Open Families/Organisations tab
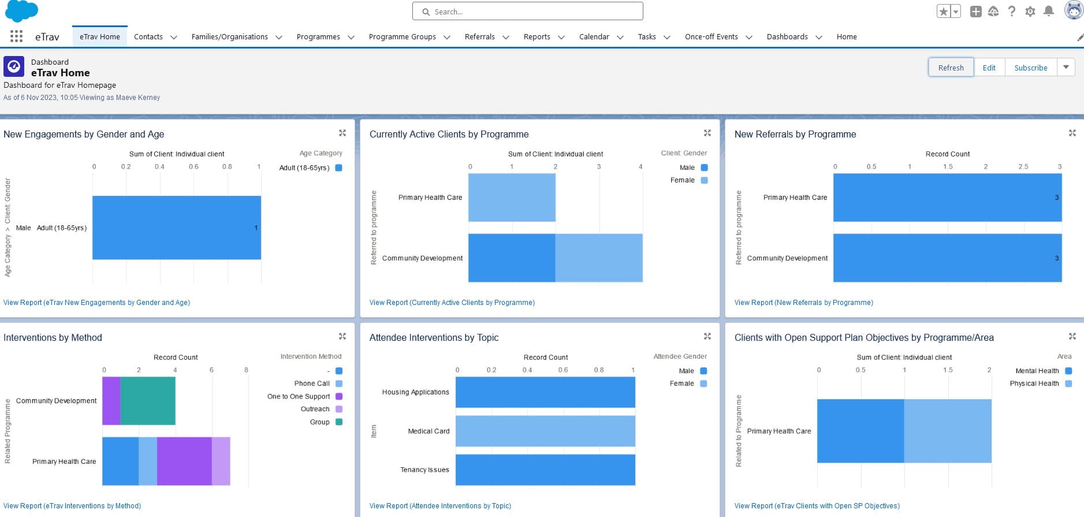Screen dimensions: 1084x517 coord(230,36)
